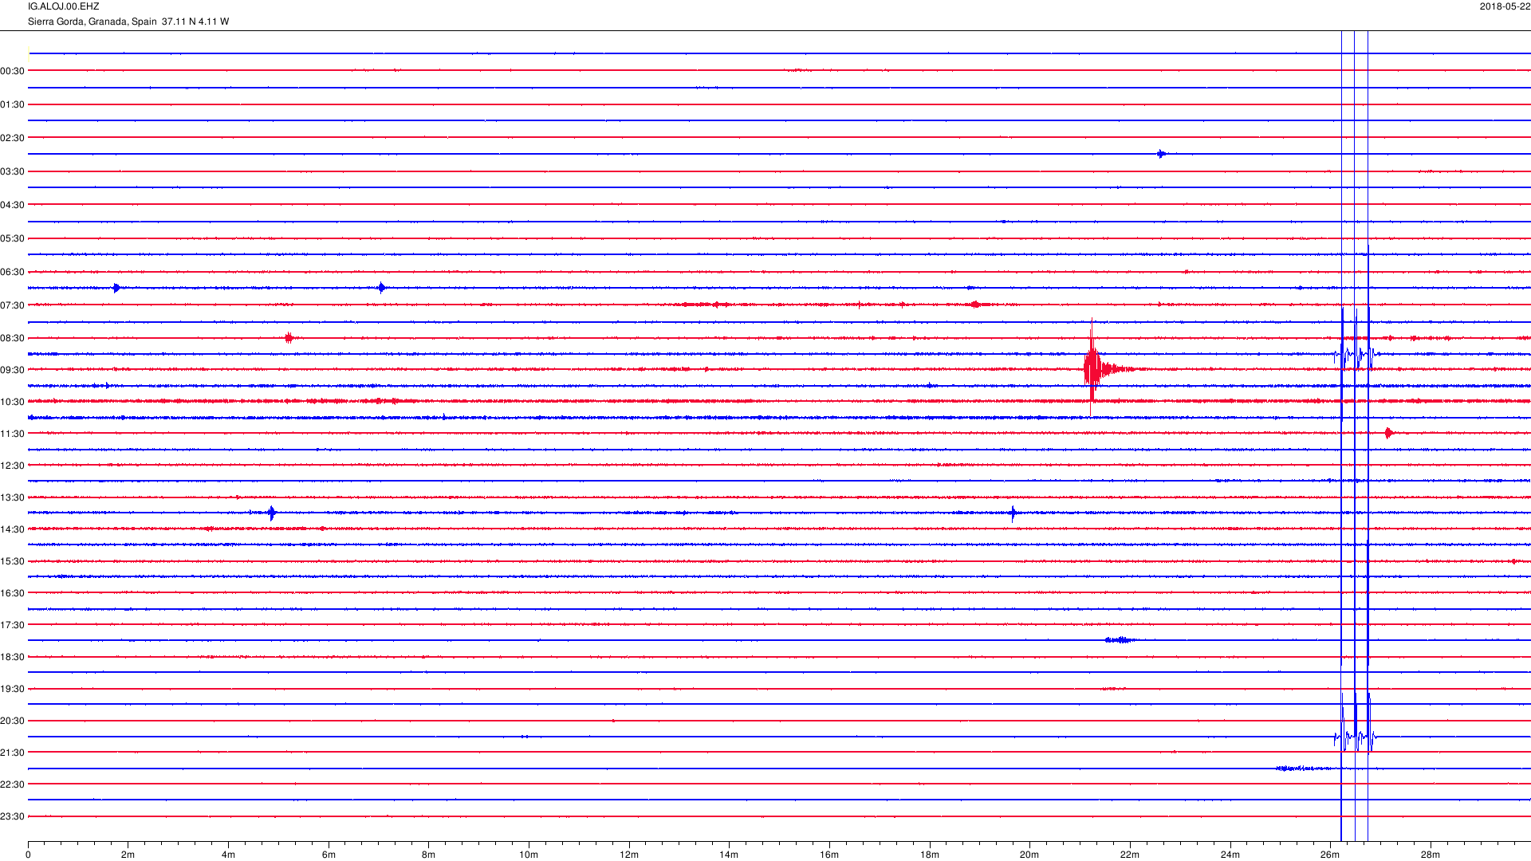This screenshot has width=1531, height=861.
Task: Click the 10m axis tick label
Action: tap(529, 855)
